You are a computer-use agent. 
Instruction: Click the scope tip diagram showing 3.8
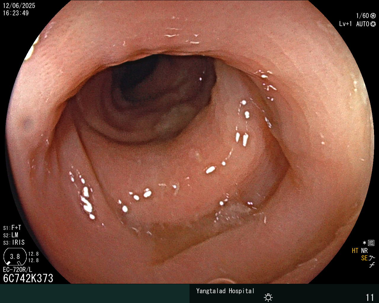(x=15, y=257)
